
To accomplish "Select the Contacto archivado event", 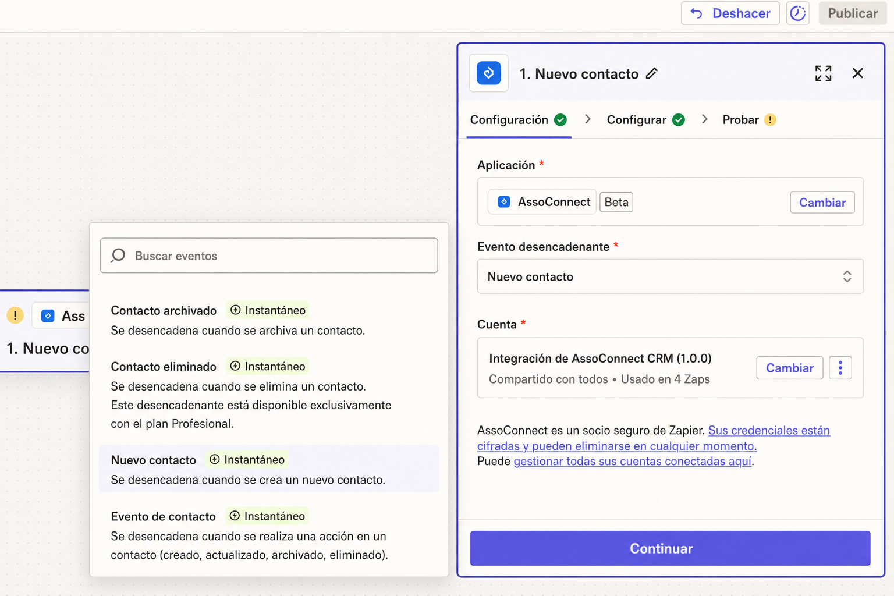I will point(269,320).
